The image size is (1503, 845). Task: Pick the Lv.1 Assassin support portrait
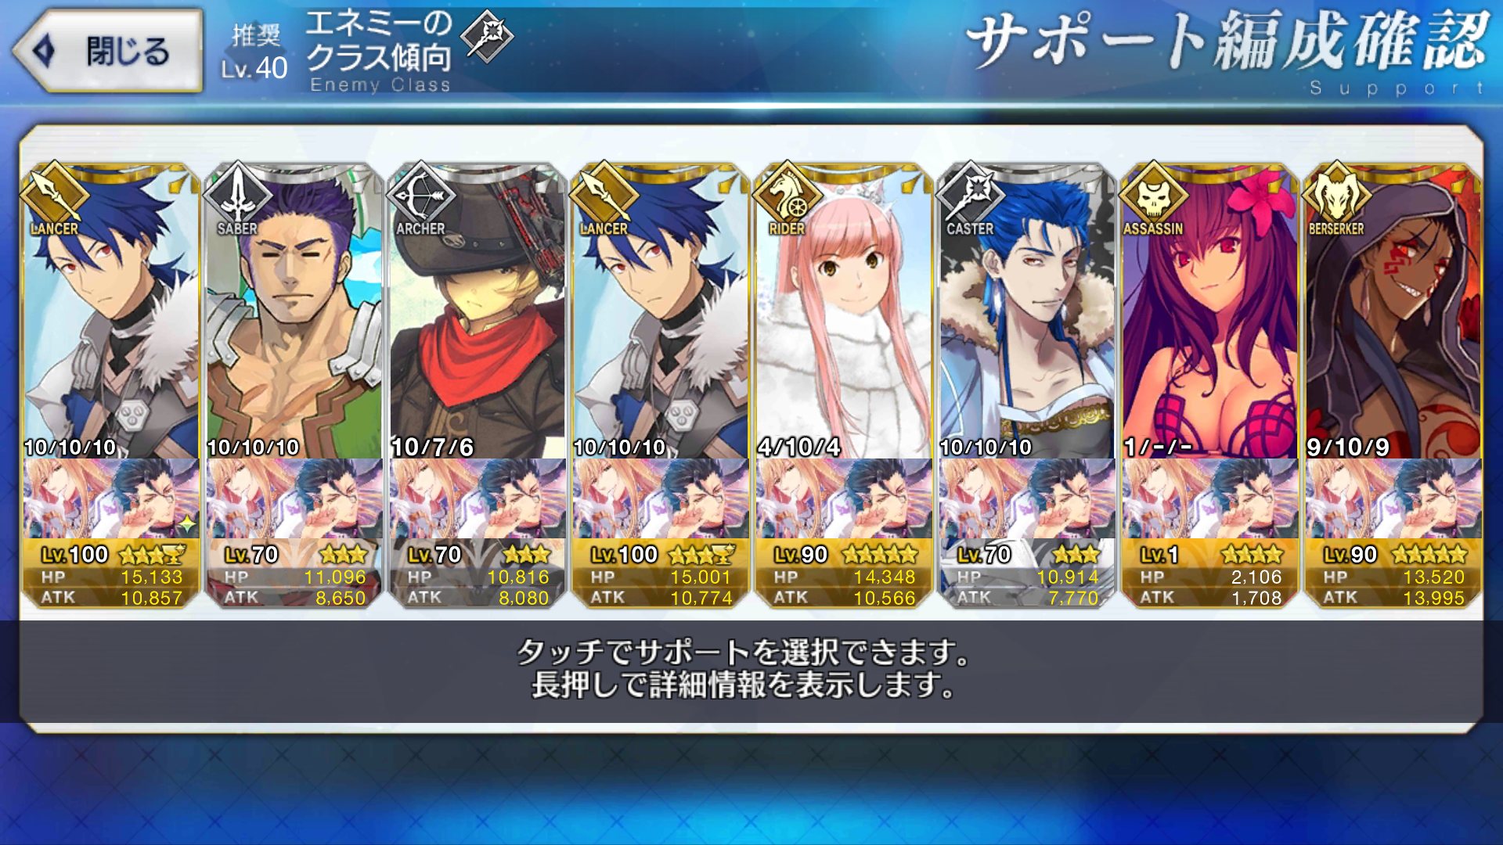1209,313
